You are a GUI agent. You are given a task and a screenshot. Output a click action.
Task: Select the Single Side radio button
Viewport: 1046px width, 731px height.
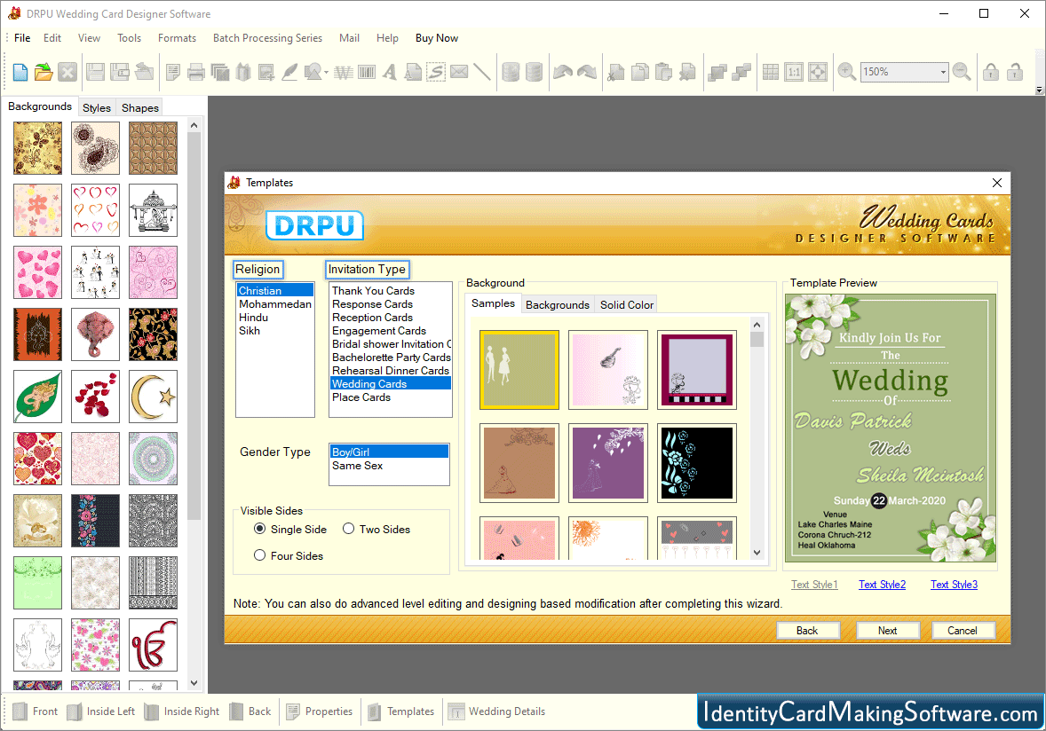259,529
